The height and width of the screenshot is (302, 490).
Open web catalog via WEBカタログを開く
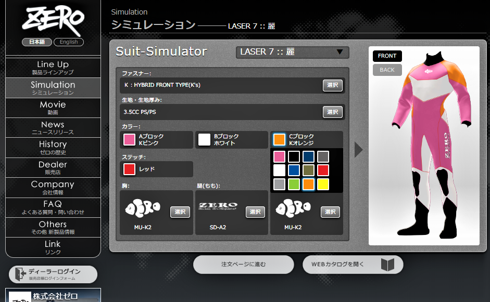[353, 265]
